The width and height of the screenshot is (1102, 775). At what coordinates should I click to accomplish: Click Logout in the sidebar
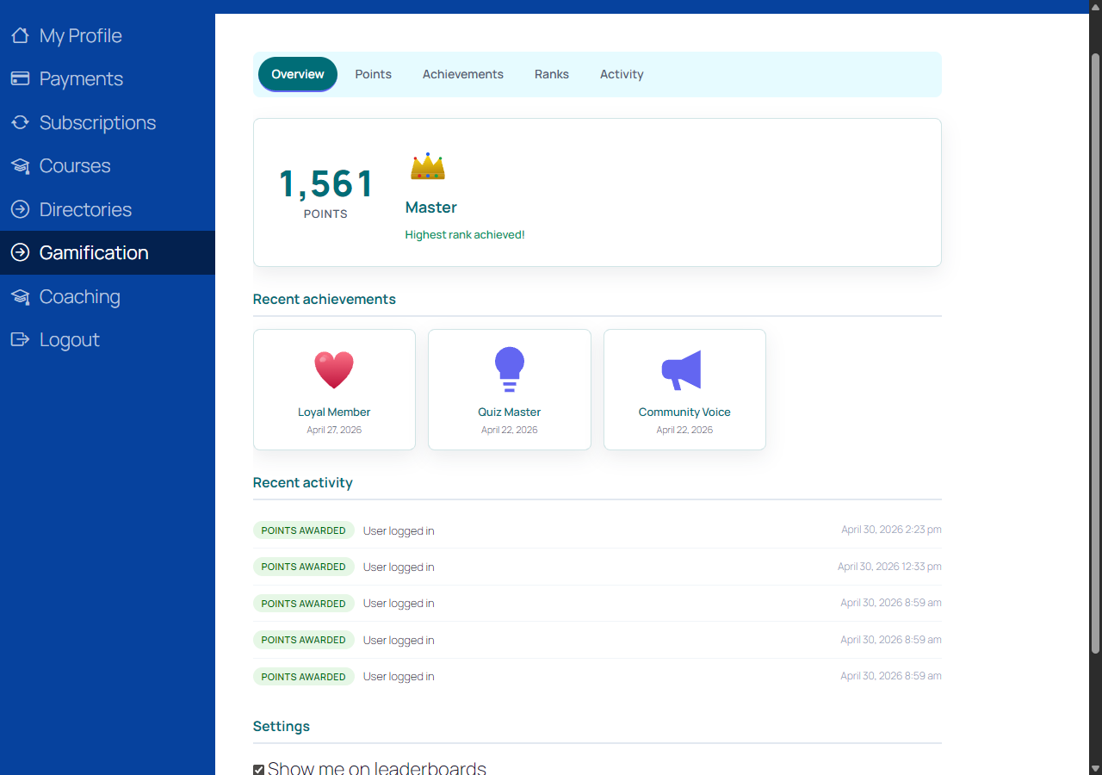108,339
